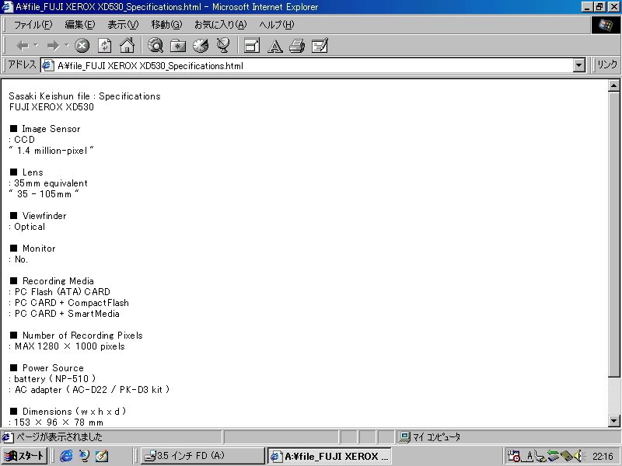Click the Channels satellite dish icon
622x466 pixels.
(223, 46)
